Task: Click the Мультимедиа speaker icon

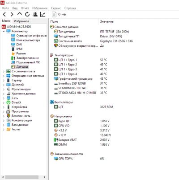Action: pos(9,89)
